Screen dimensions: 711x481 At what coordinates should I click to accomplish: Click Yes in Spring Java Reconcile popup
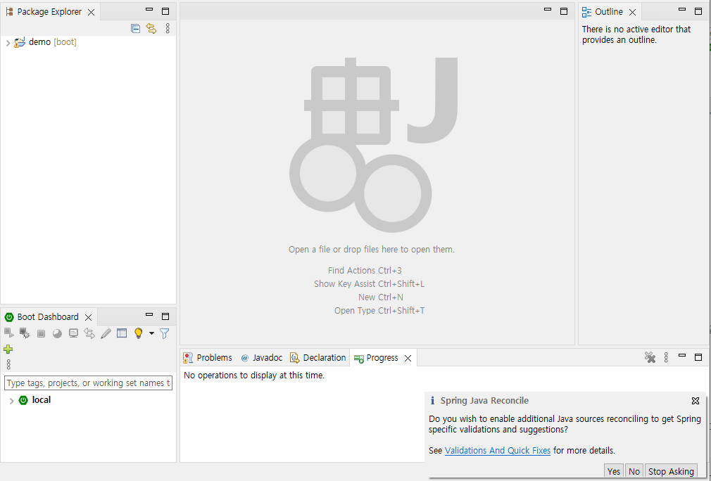click(x=614, y=471)
